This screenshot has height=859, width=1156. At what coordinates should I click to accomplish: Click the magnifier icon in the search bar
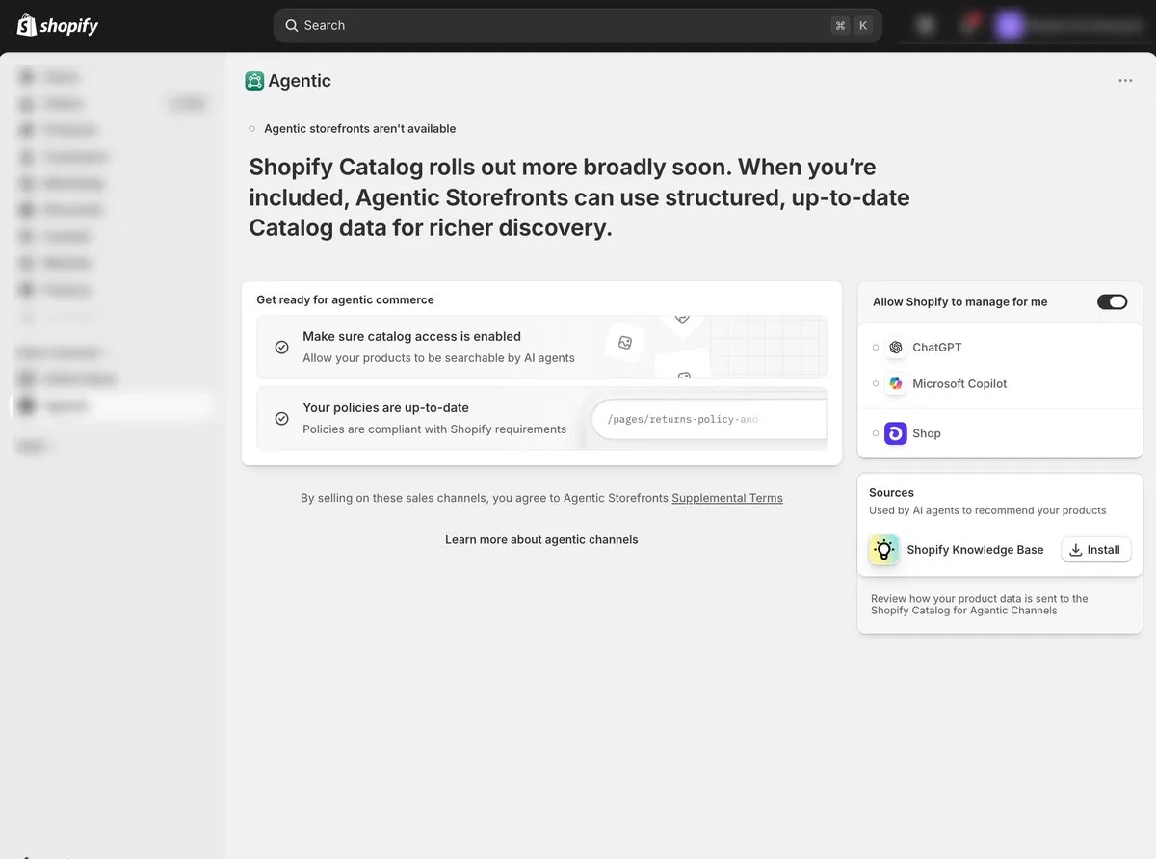point(291,26)
